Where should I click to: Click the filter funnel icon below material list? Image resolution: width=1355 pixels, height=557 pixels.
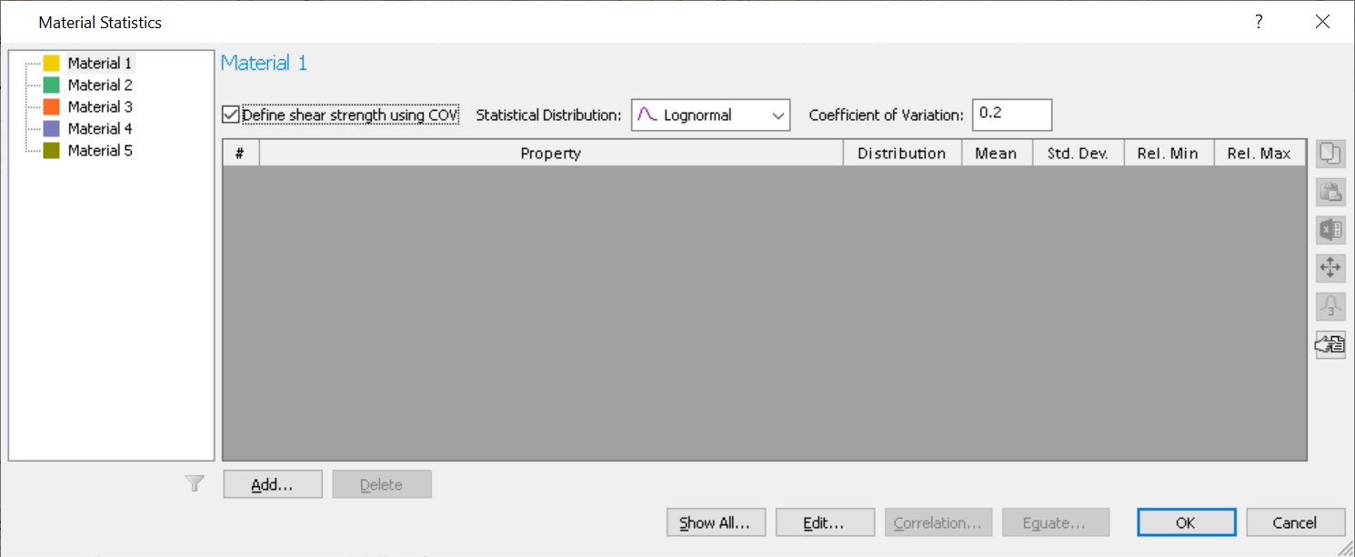[x=195, y=484]
